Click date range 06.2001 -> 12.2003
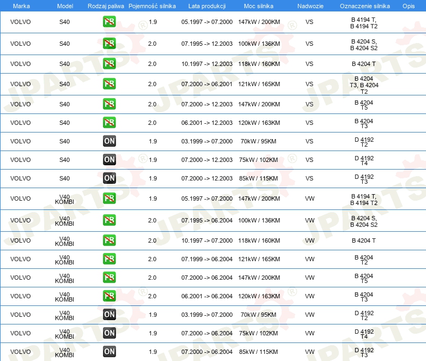 (207, 123)
